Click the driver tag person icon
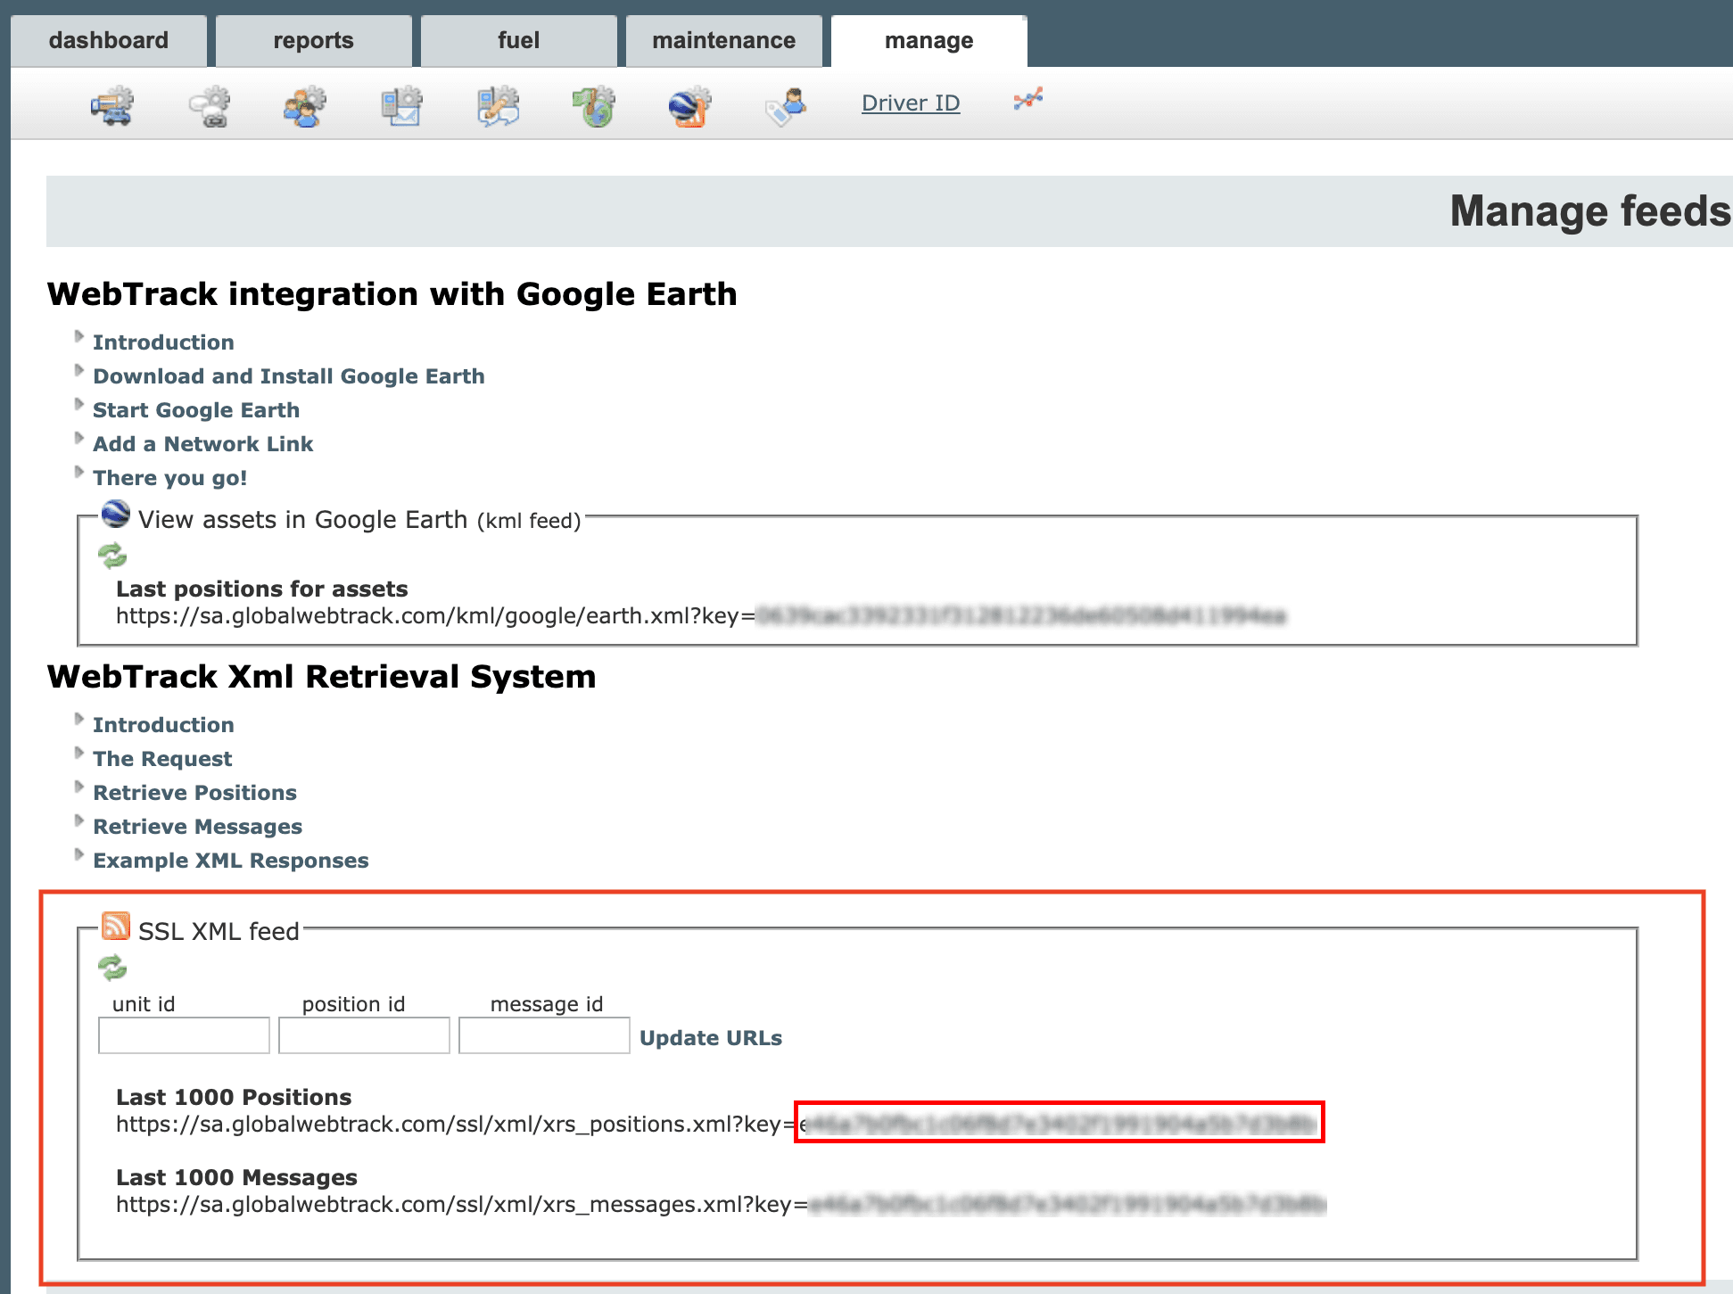Screen dimensions: 1733x1294 click(x=786, y=106)
